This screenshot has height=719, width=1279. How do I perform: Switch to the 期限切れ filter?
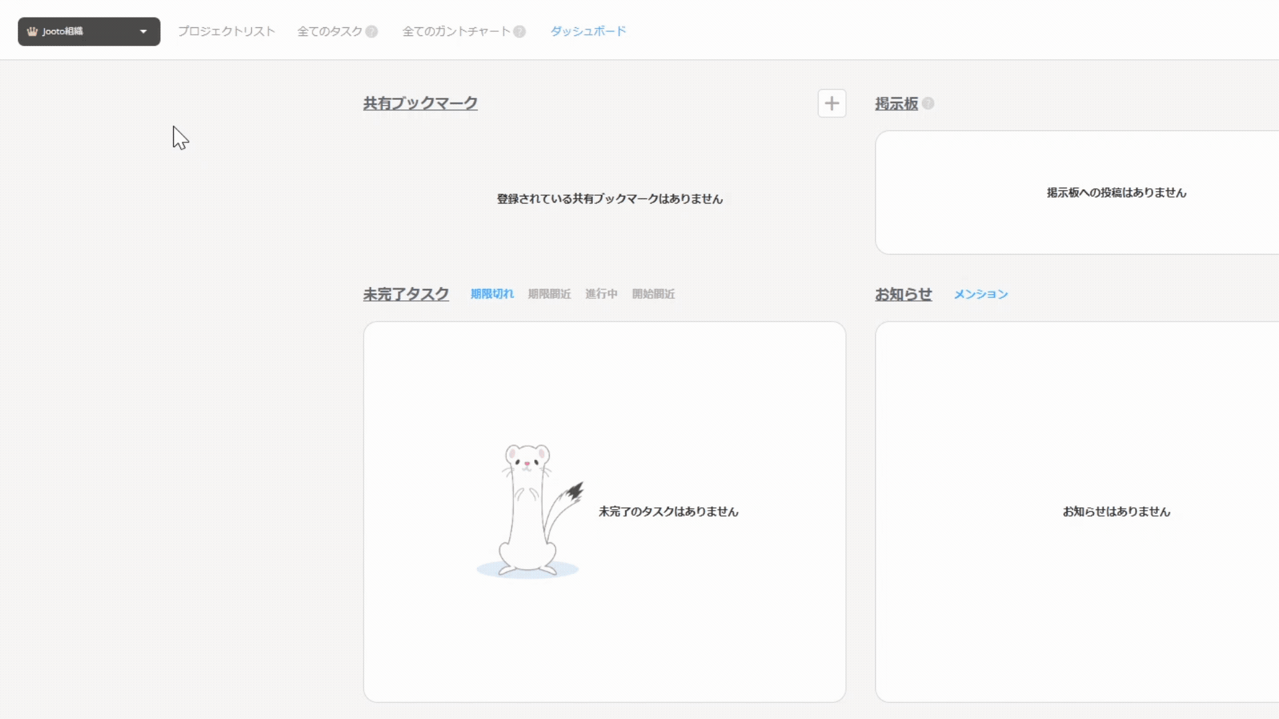492,294
